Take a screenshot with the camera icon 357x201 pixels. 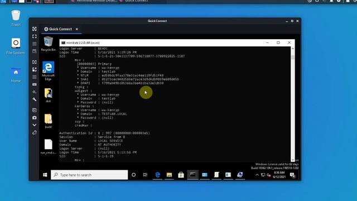(35, 118)
